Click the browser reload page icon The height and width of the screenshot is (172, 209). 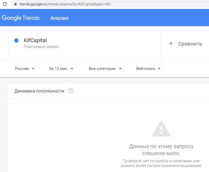[x=5, y=4]
